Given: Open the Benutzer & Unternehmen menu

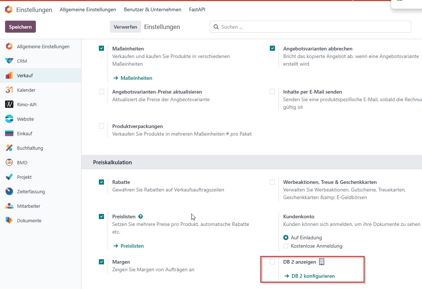Looking at the screenshot, I should coord(152,9).
